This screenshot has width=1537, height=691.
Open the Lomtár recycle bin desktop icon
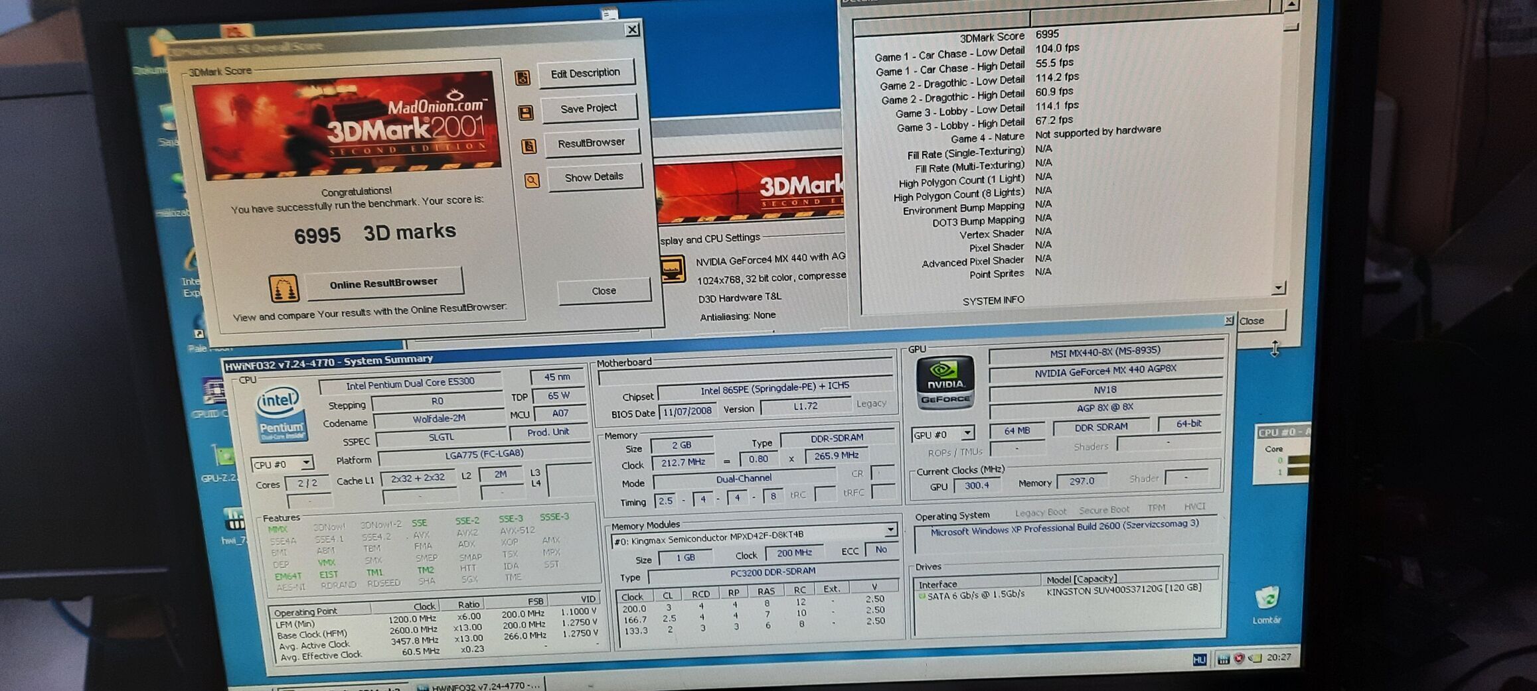pyautogui.click(x=1267, y=605)
